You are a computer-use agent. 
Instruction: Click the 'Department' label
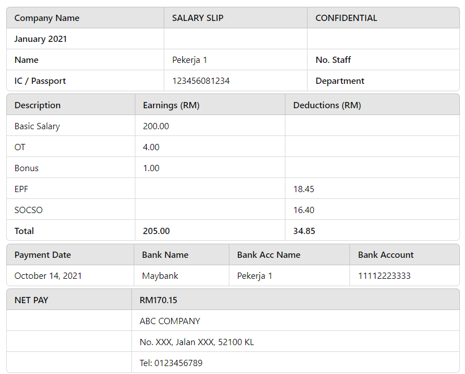[x=340, y=81]
